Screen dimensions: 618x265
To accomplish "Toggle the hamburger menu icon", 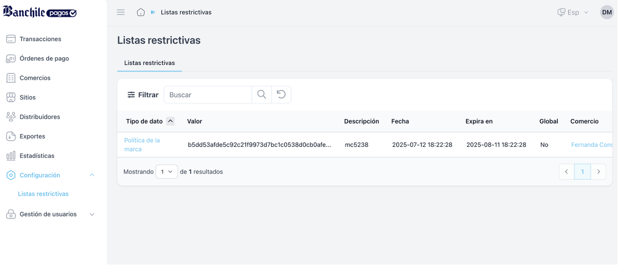I will click(x=121, y=12).
